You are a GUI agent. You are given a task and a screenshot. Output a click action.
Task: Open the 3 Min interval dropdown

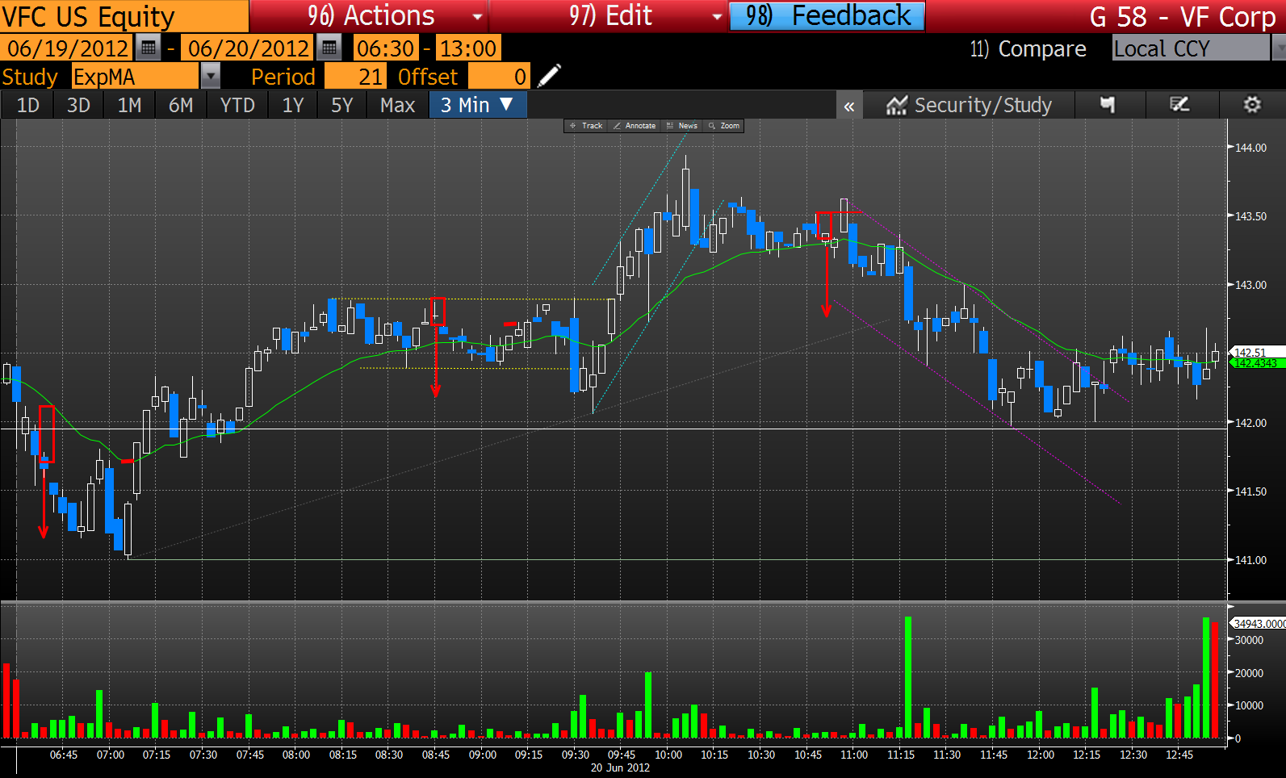478,105
